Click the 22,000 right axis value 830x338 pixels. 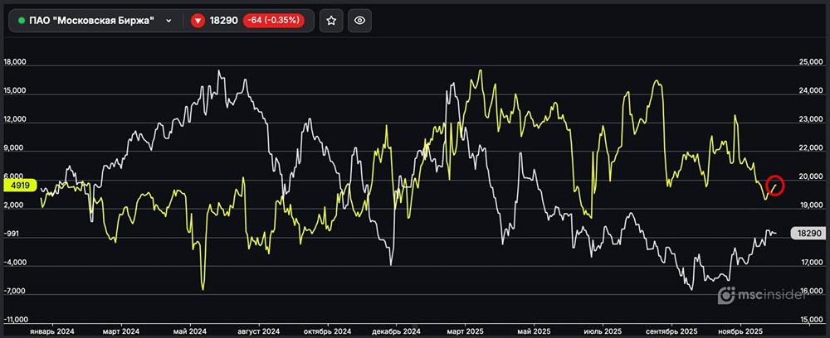tap(810, 148)
